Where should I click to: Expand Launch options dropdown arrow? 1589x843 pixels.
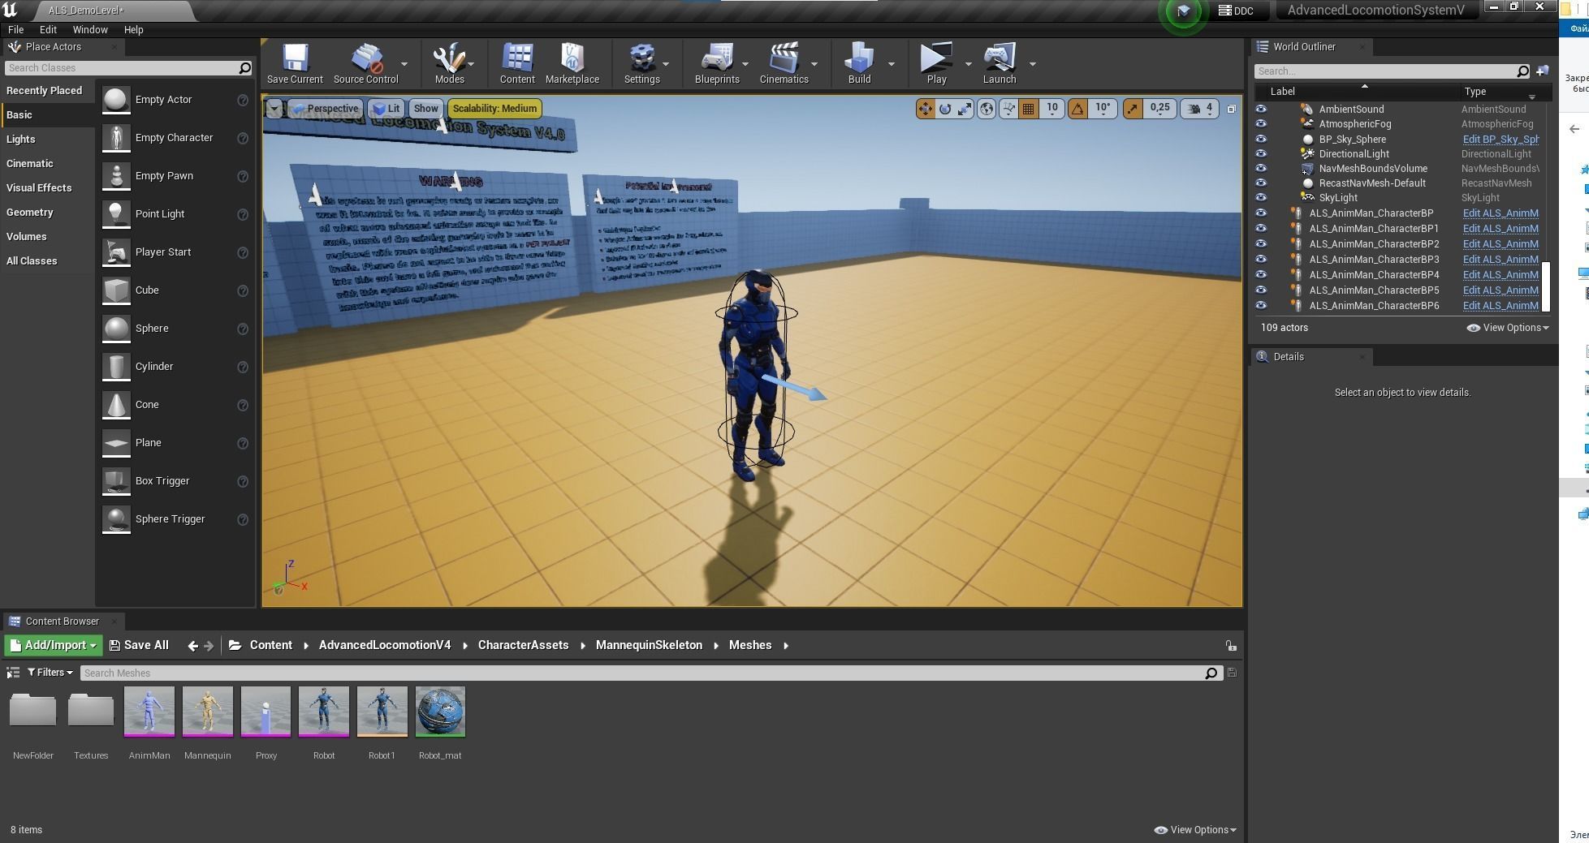click(1032, 64)
